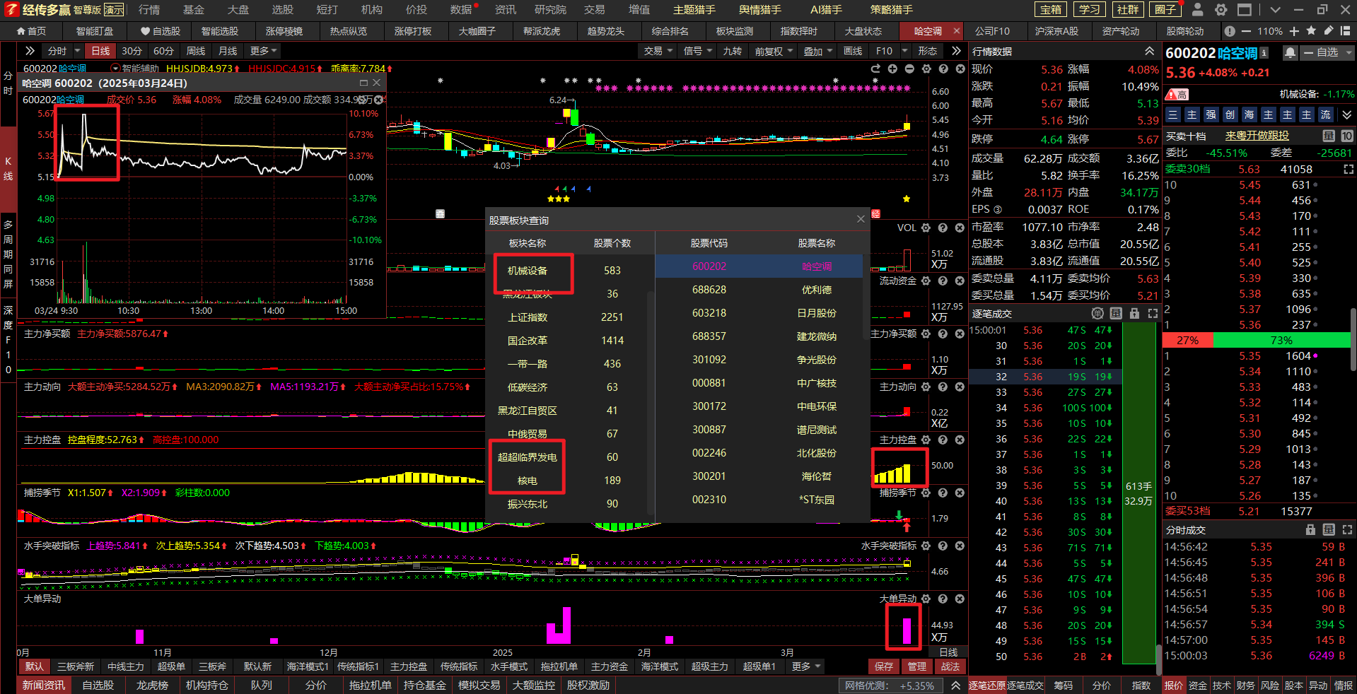The image size is (1357, 694).
Task: Click the favorite star icon in tab bar
Action: 1311,31
